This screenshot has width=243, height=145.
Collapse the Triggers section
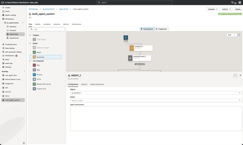30,35
